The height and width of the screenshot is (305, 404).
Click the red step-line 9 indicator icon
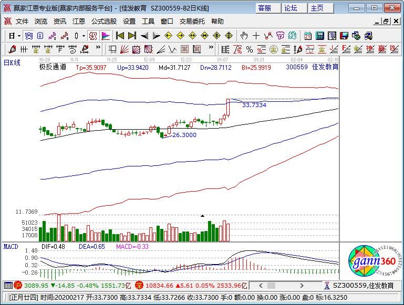click(x=65, y=36)
